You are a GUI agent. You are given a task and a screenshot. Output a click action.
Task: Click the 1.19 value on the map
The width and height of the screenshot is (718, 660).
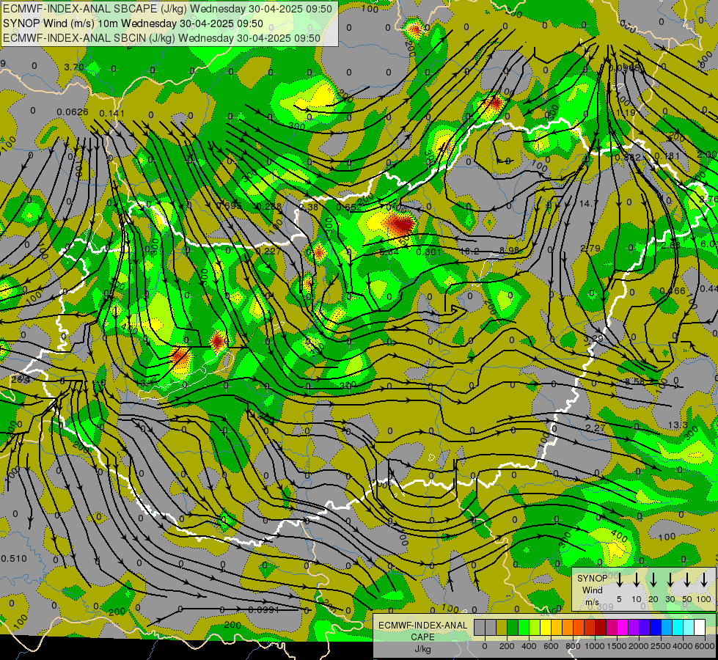coord(626,112)
